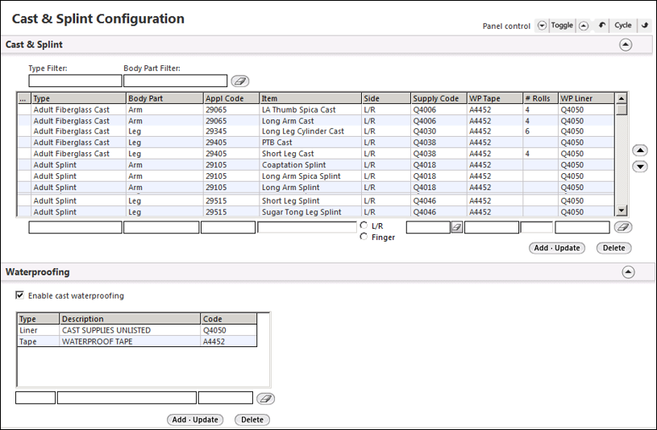
Task: Clear the filters with the eraser icon
Action: click(x=240, y=81)
